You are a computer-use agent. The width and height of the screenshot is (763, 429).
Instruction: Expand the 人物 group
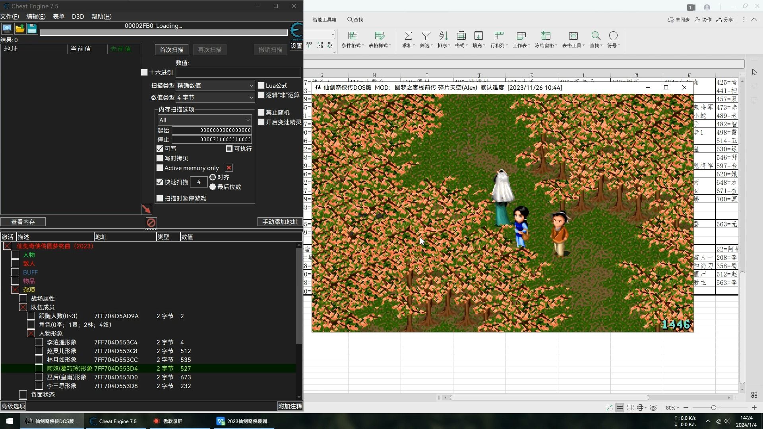pos(15,255)
